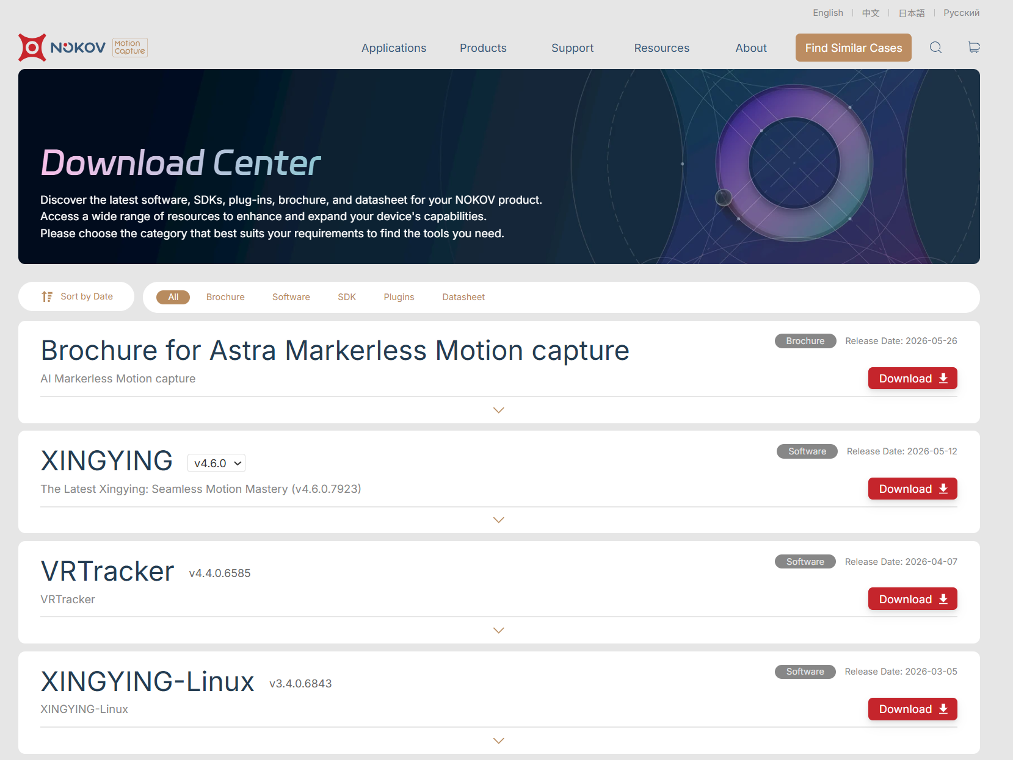Viewport: 1013px width, 760px height.
Task: Click Find Similar Cases button
Action: 854,48
